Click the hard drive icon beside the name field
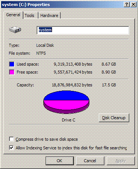 point(15,30)
